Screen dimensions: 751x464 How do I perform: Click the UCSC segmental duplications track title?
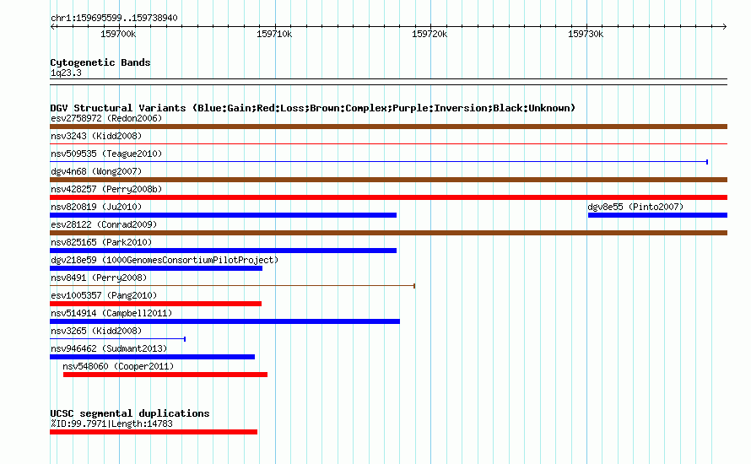click(x=130, y=413)
